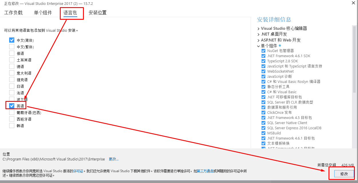Enable the 波兰语 language checkbox
This screenshot has width=358, height=183.
(x=12, y=99)
